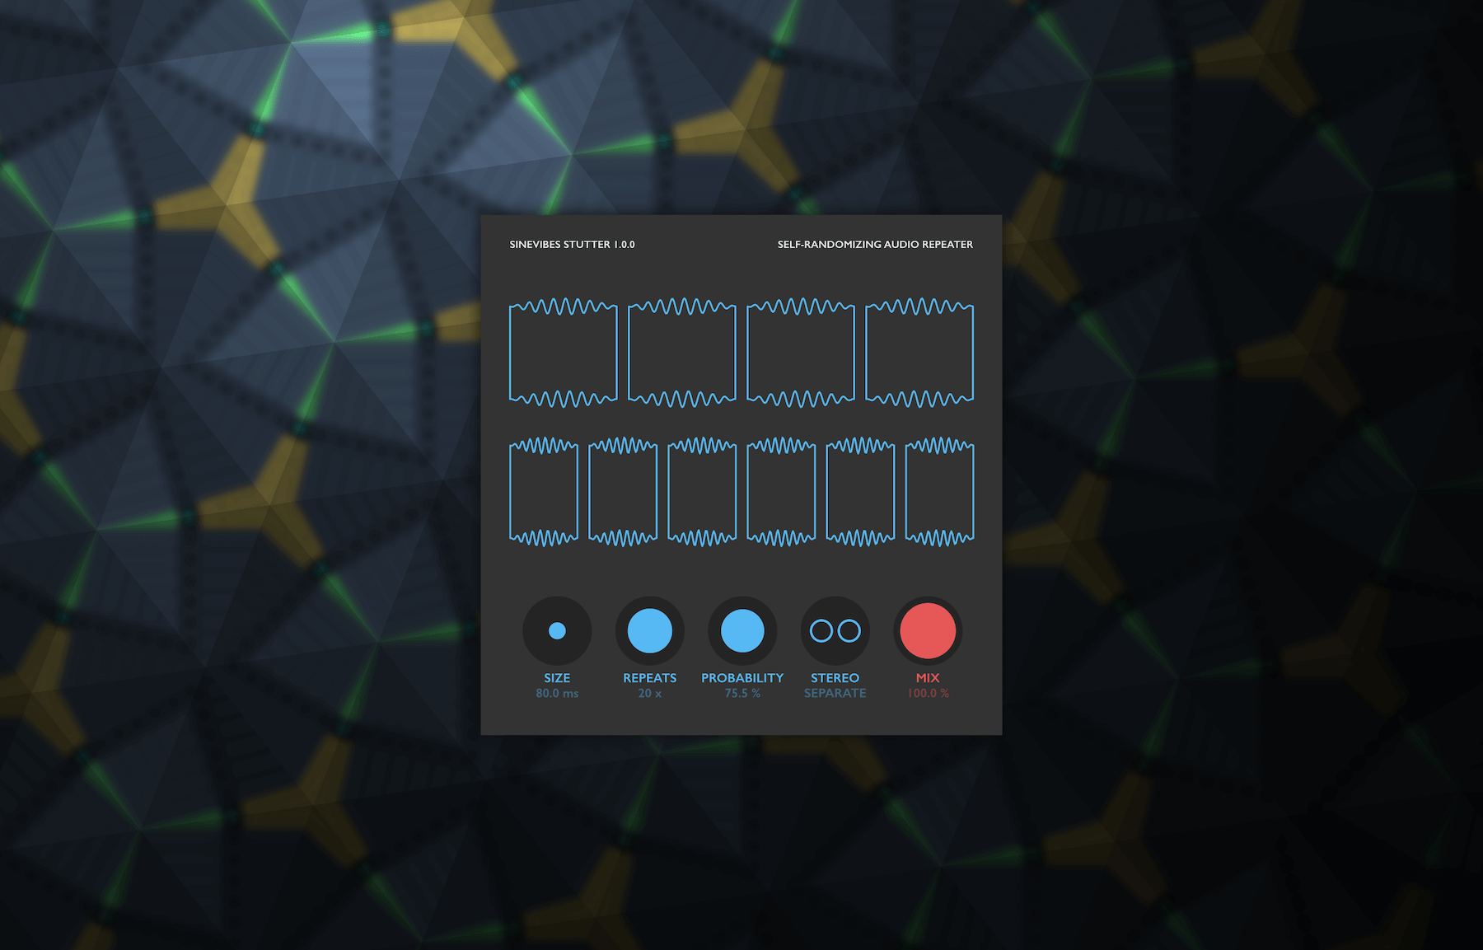The height and width of the screenshot is (950, 1483).
Task: Click the Repeats knob
Action: [x=650, y=631]
